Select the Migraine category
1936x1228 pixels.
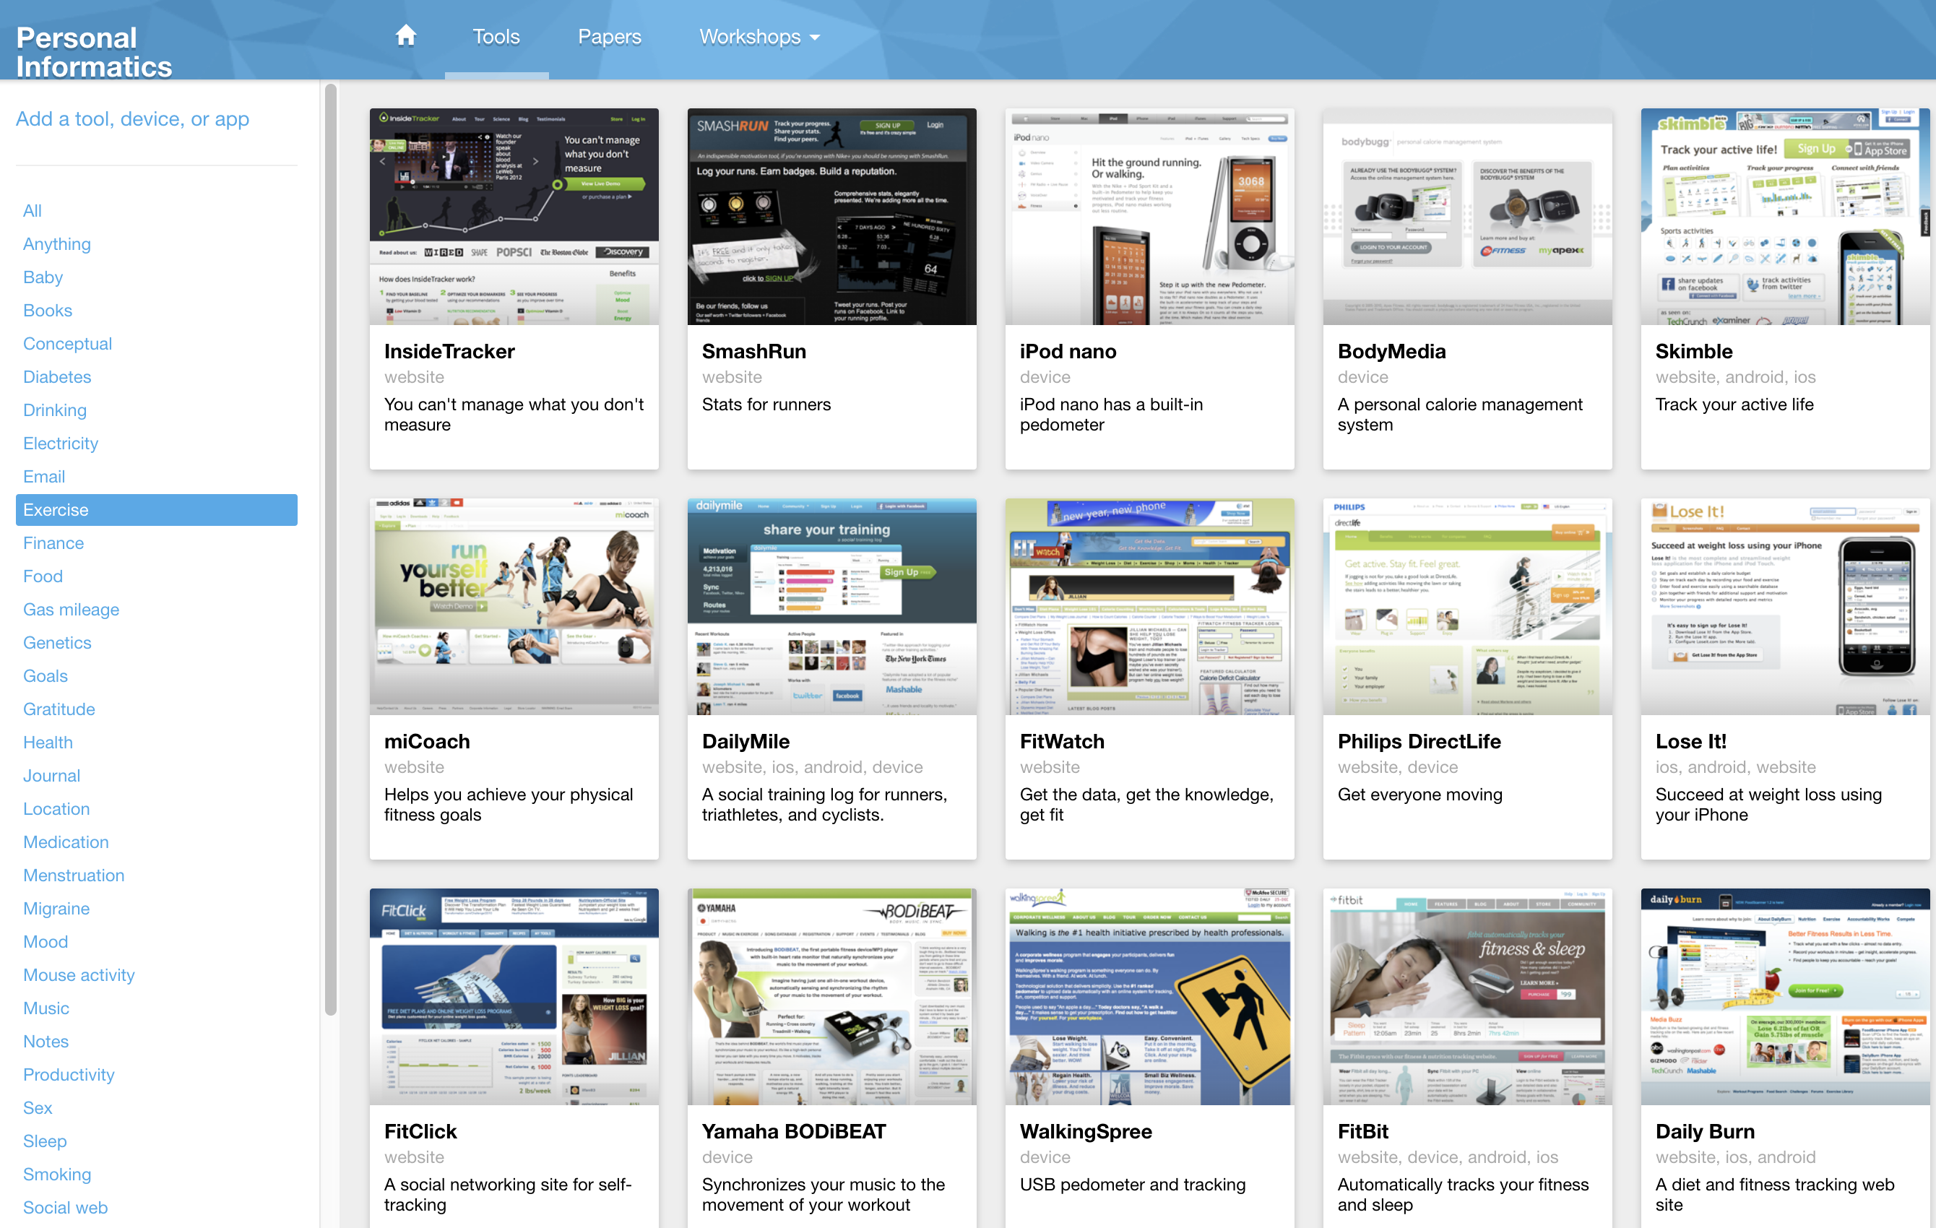[x=56, y=909]
